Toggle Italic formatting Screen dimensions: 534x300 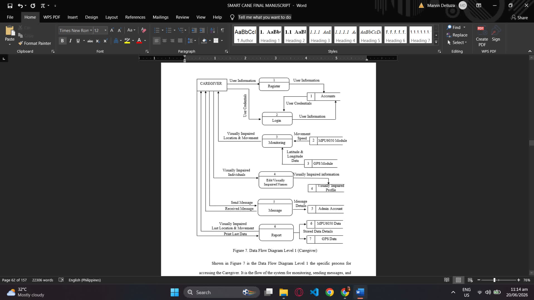tap(70, 41)
